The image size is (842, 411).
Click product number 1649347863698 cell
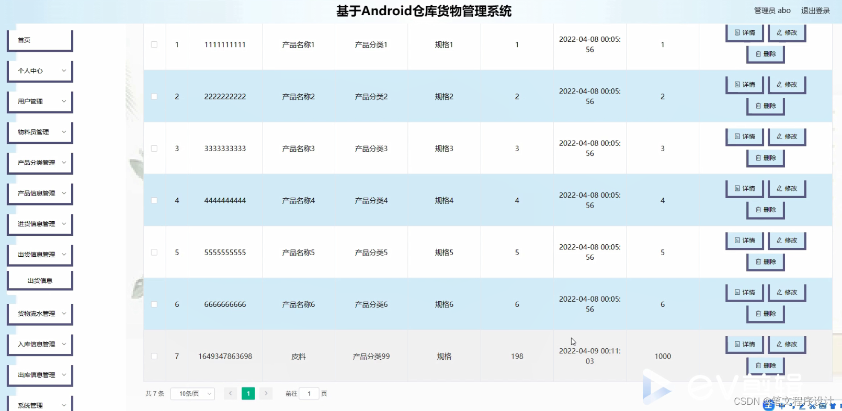pyautogui.click(x=225, y=356)
